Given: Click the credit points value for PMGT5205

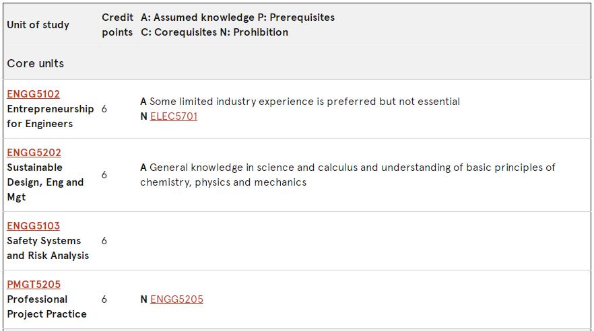Looking at the screenshot, I should [104, 299].
